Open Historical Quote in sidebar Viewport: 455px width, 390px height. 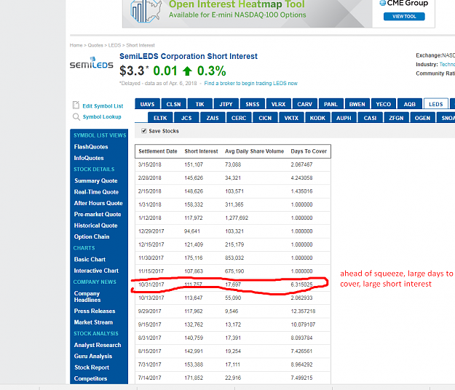[96, 226]
